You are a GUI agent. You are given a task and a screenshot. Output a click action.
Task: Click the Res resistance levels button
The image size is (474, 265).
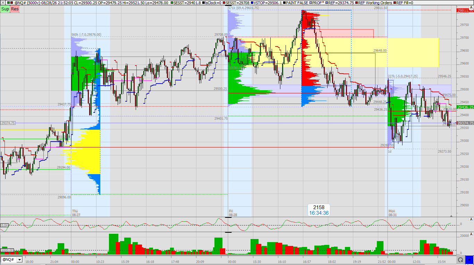[x=15, y=9]
